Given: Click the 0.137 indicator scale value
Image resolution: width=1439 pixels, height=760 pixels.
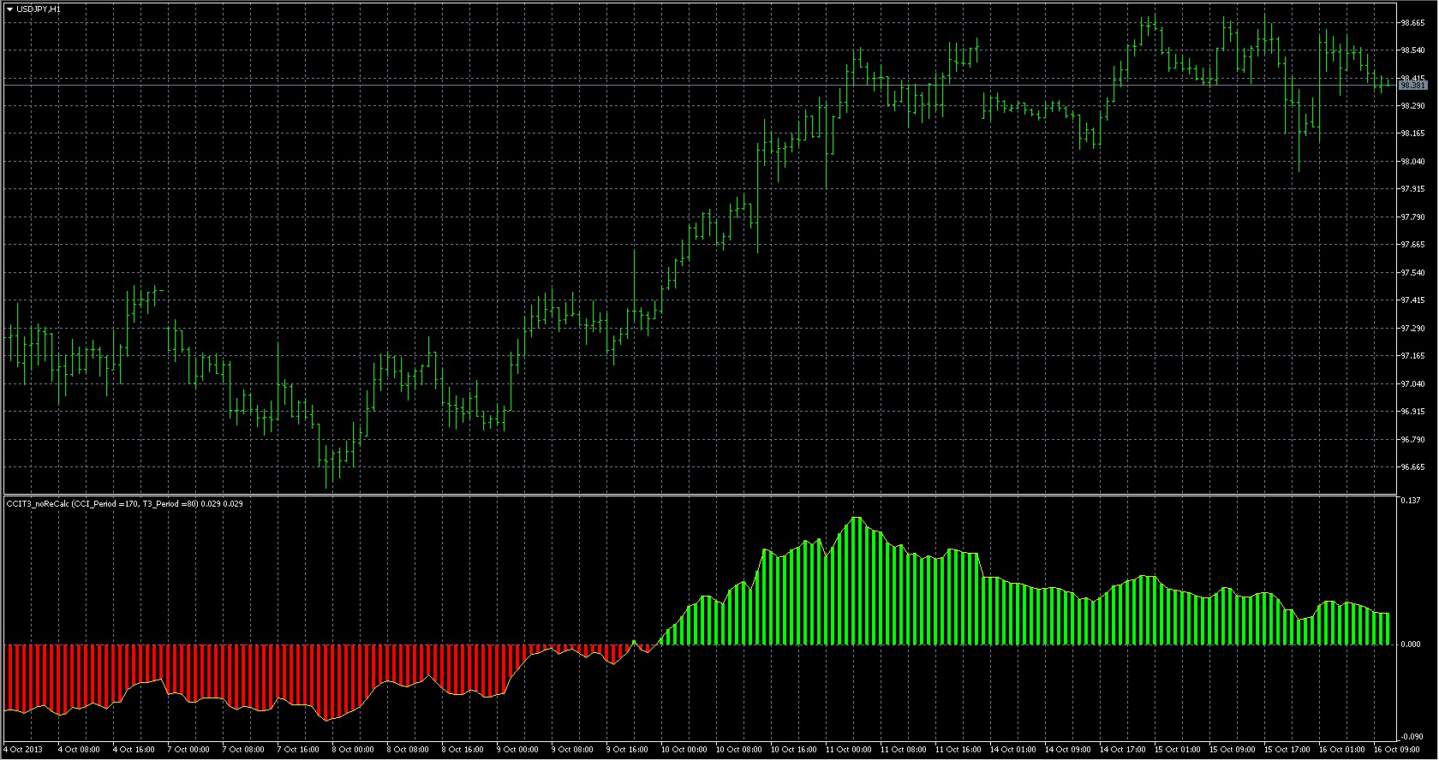Looking at the screenshot, I should 1410,501.
